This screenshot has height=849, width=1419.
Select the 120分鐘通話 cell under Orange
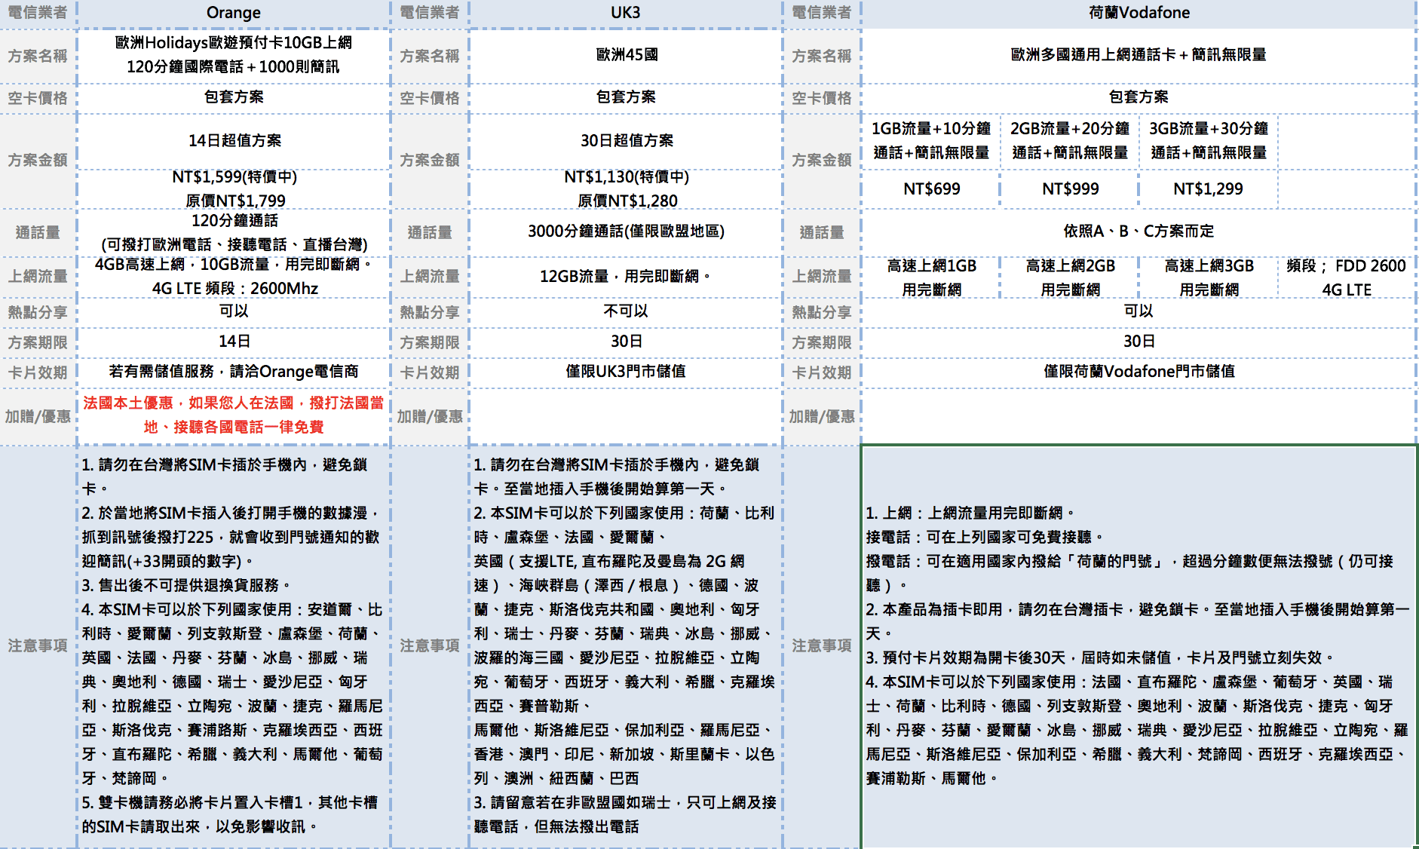click(x=234, y=232)
